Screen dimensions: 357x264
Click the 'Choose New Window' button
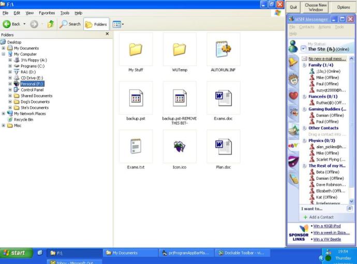point(316,7)
